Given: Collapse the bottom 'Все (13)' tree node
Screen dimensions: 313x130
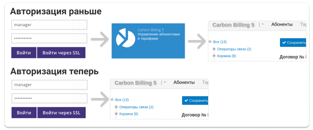Looking at the screenshot, I should coord(112,100).
